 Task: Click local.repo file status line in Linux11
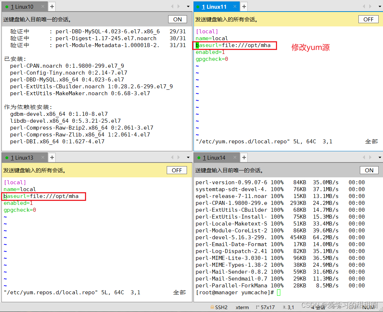(x=264, y=141)
